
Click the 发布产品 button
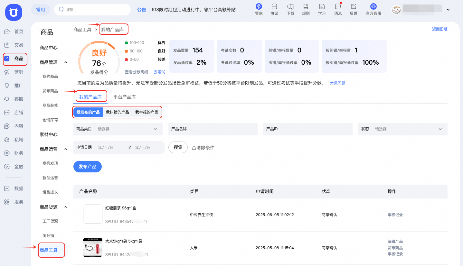click(88, 167)
